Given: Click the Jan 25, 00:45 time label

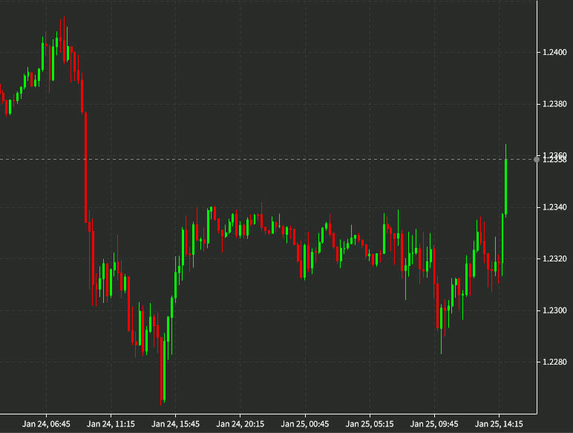Looking at the screenshot, I should tap(305, 424).
